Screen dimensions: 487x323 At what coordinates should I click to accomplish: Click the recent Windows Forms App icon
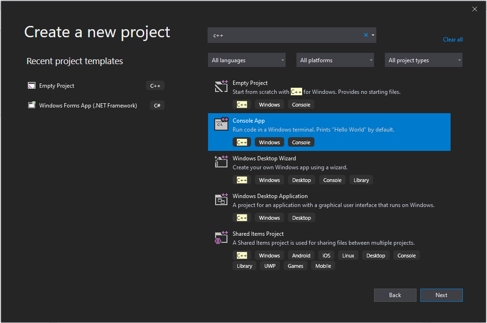point(32,106)
